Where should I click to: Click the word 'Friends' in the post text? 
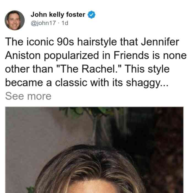pyautogui.click(x=131, y=55)
